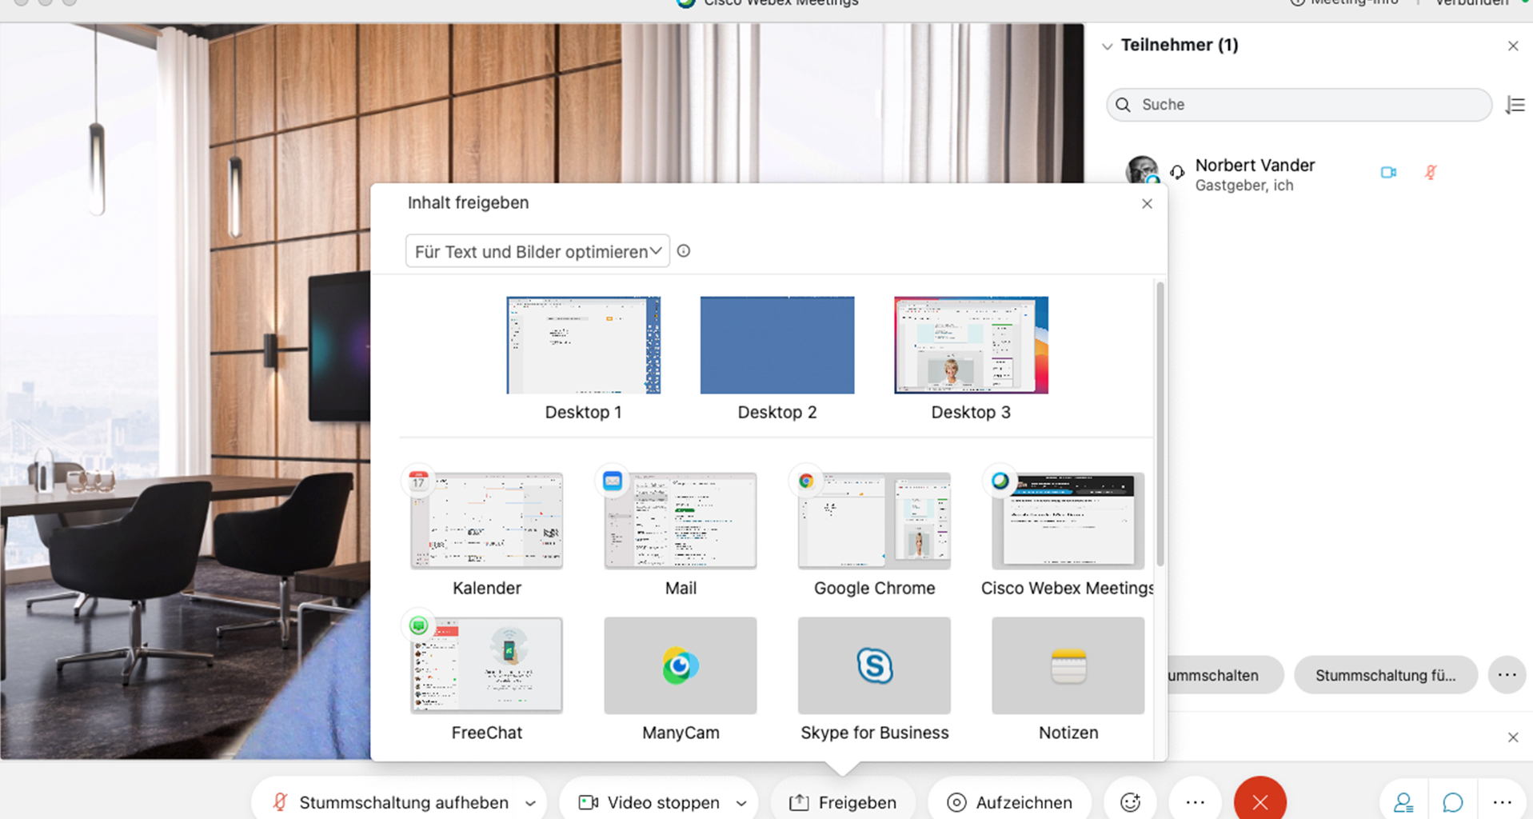This screenshot has width=1533, height=819.
Task: Select the participant name Norbert Vander
Action: pos(1255,166)
